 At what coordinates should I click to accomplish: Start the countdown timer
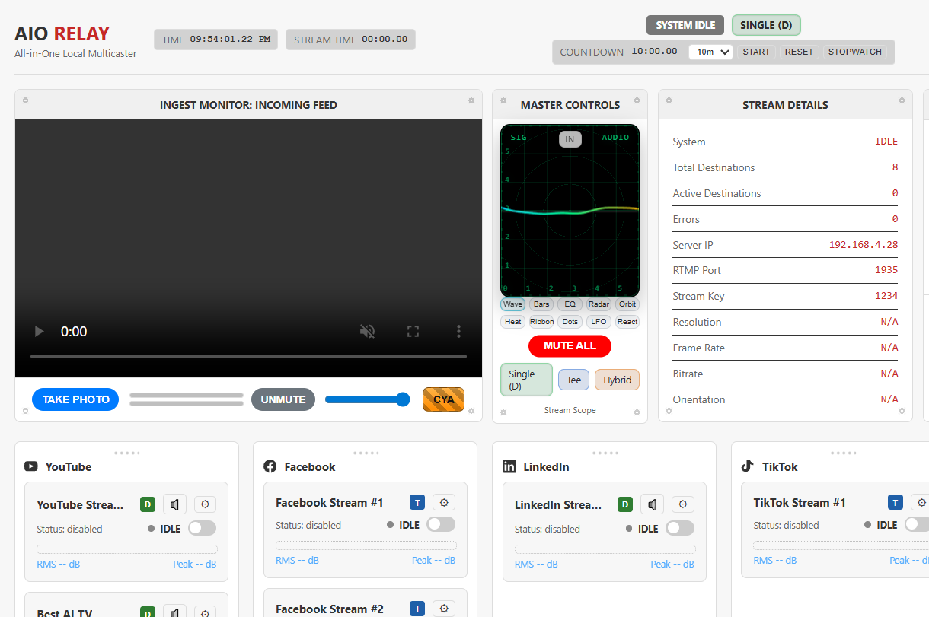[756, 52]
